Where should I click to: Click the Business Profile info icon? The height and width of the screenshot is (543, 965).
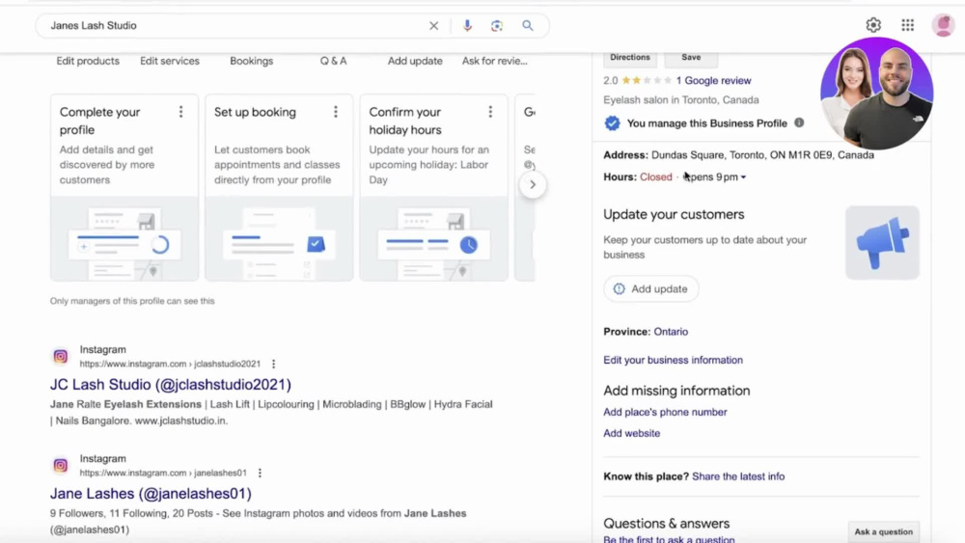(799, 123)
